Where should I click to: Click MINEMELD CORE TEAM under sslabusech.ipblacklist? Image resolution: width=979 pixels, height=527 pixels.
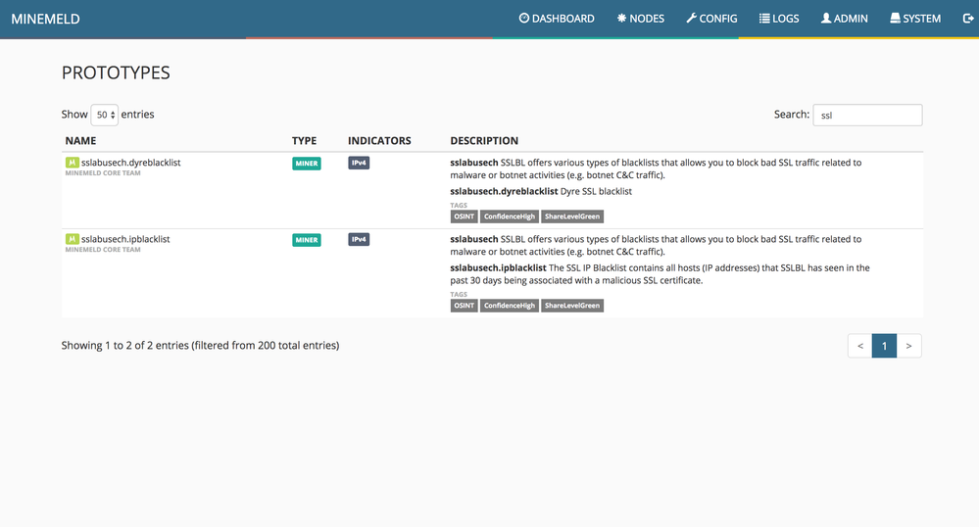click(x=103, y=250)
